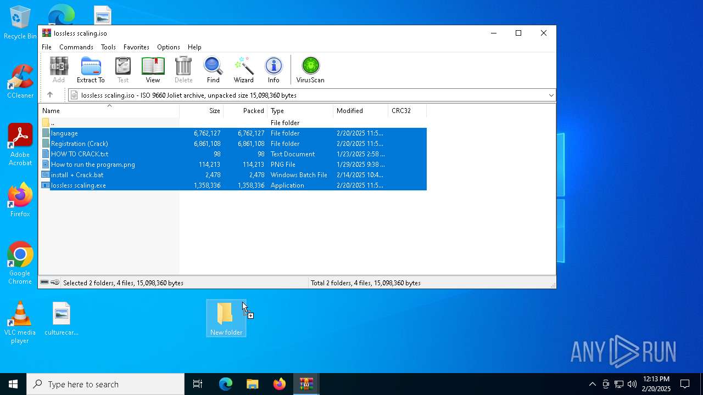The height and width of the screenshot is (395, 703).
Task: Sort by the Name column header
Action: (109, 111)
